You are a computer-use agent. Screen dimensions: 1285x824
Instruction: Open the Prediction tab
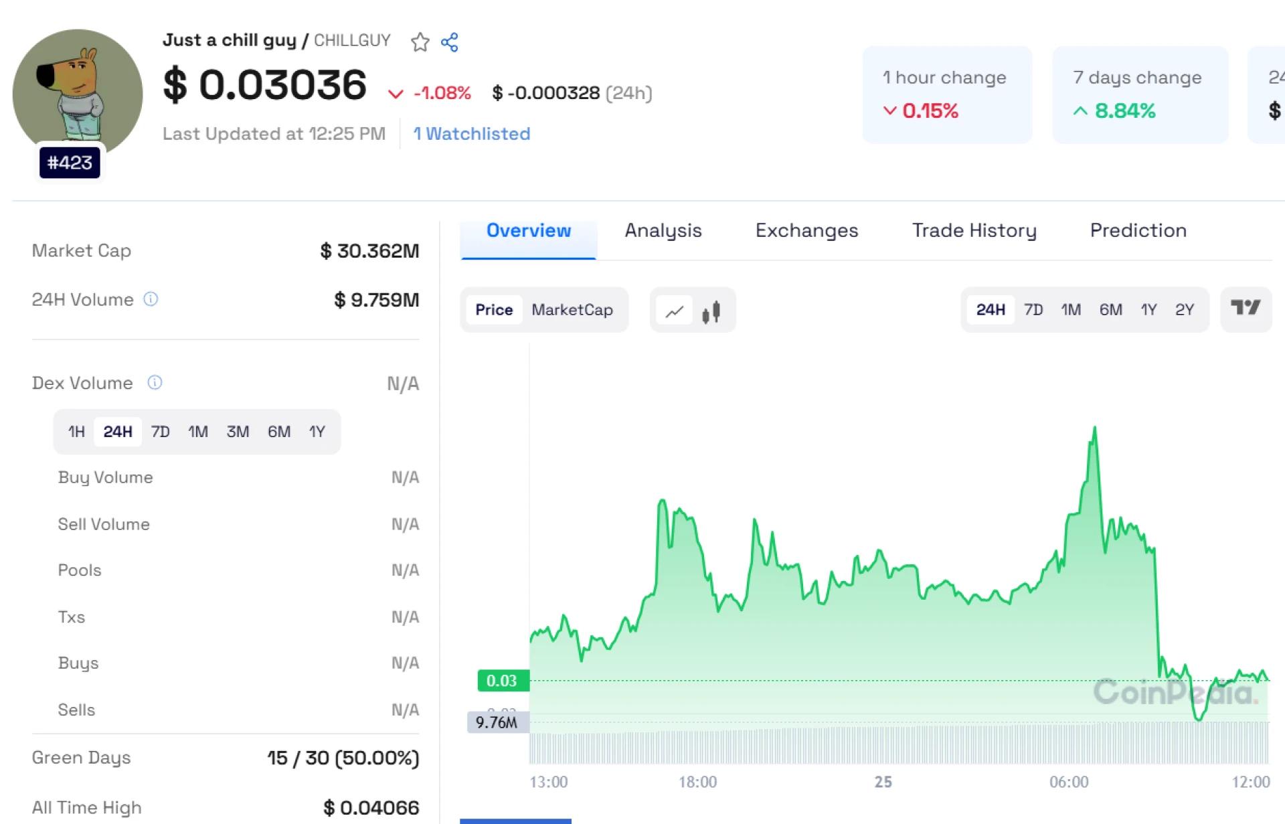[1138, 230]
